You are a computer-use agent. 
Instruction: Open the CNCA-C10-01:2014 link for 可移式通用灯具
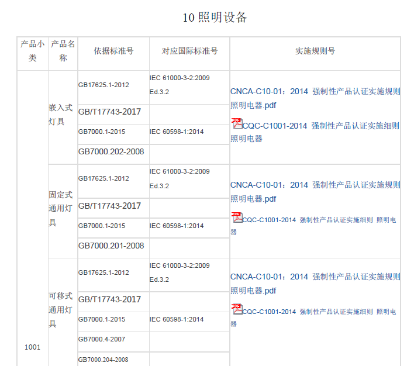click(x=315, y=277)
